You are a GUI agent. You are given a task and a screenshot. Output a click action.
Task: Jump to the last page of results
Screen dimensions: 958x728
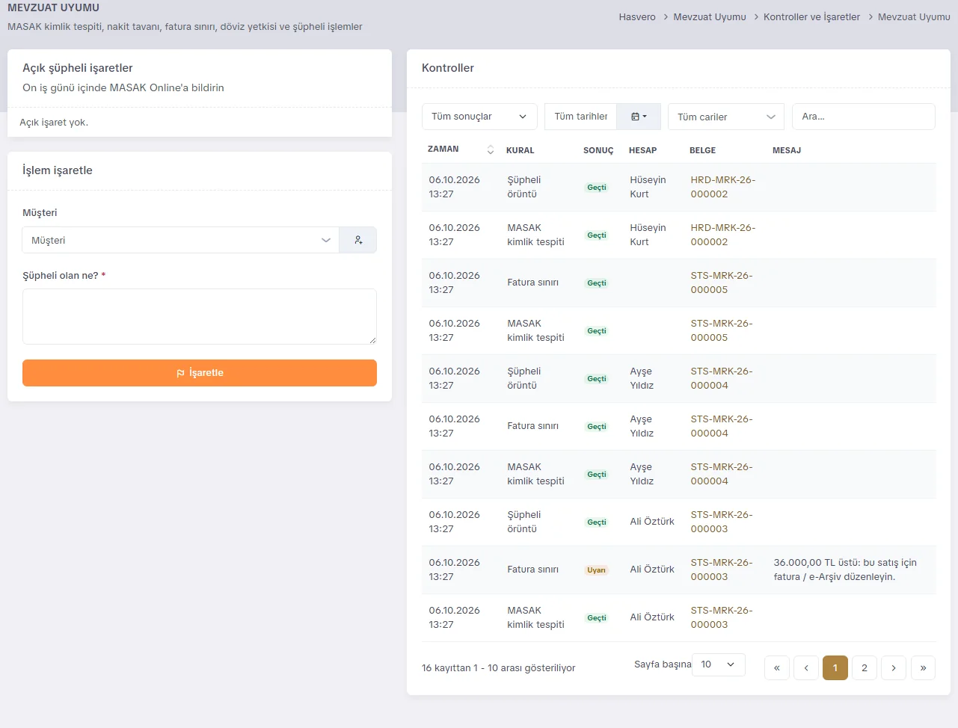click(923, 667)
